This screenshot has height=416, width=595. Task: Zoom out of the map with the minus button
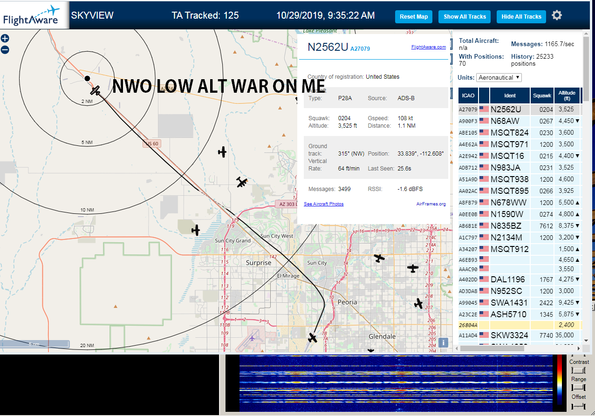click(5, 50)
